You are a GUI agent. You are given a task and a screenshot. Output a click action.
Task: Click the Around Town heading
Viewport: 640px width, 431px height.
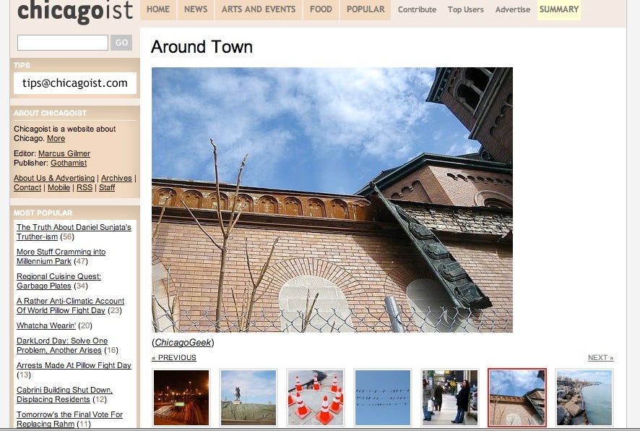[x=202, y=46]
